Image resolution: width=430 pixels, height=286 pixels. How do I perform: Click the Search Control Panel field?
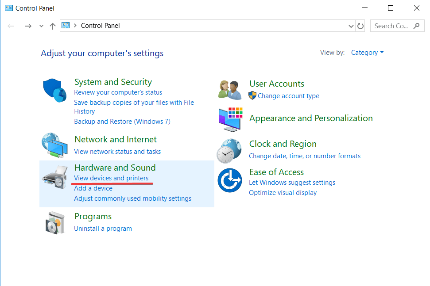coord(392,26)
